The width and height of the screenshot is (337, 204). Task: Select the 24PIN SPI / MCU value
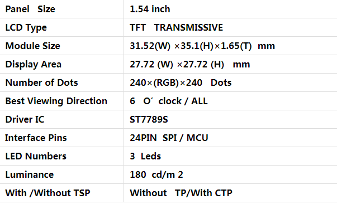[x=169, y=138]
